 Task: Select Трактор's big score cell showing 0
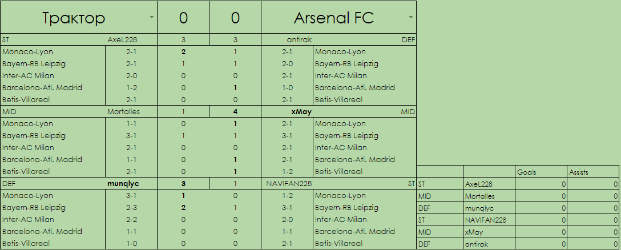point(183,18)
